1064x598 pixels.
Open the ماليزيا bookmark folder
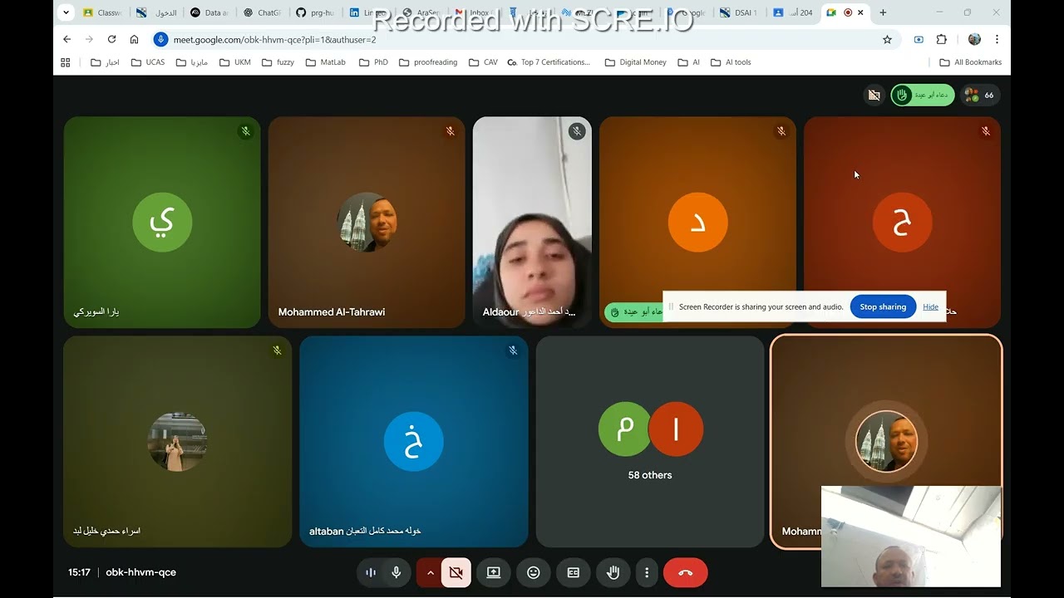192,62
